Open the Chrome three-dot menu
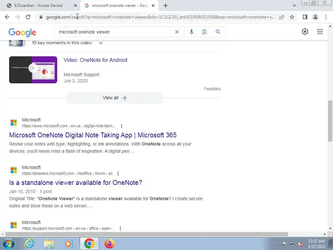Image resolution: width=333 pixels, height=250 pixels. pos(326,17)
